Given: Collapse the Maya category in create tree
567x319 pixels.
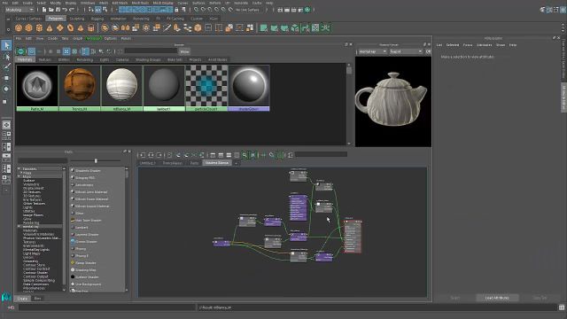Looking at the screenshot, I should 19,176.
